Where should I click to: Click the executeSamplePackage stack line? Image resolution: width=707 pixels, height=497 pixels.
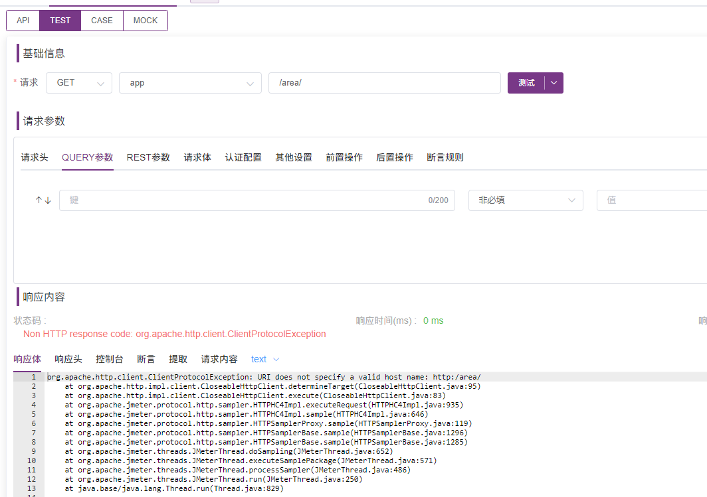251,461
